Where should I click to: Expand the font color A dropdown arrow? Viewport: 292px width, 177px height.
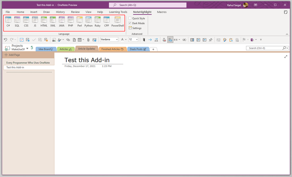pyautogui.click(x=126, y=40)
